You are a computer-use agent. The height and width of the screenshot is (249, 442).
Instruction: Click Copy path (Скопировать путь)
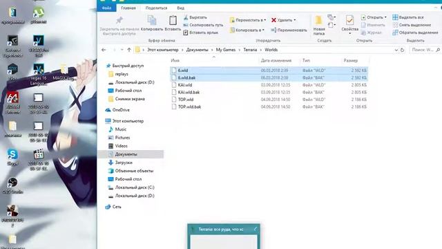(203, 25)
